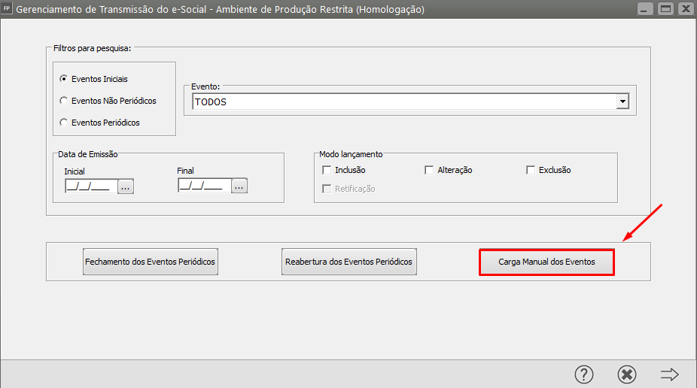
Task: Open the calendar picker for Final date
Action: tap(239, 186)
